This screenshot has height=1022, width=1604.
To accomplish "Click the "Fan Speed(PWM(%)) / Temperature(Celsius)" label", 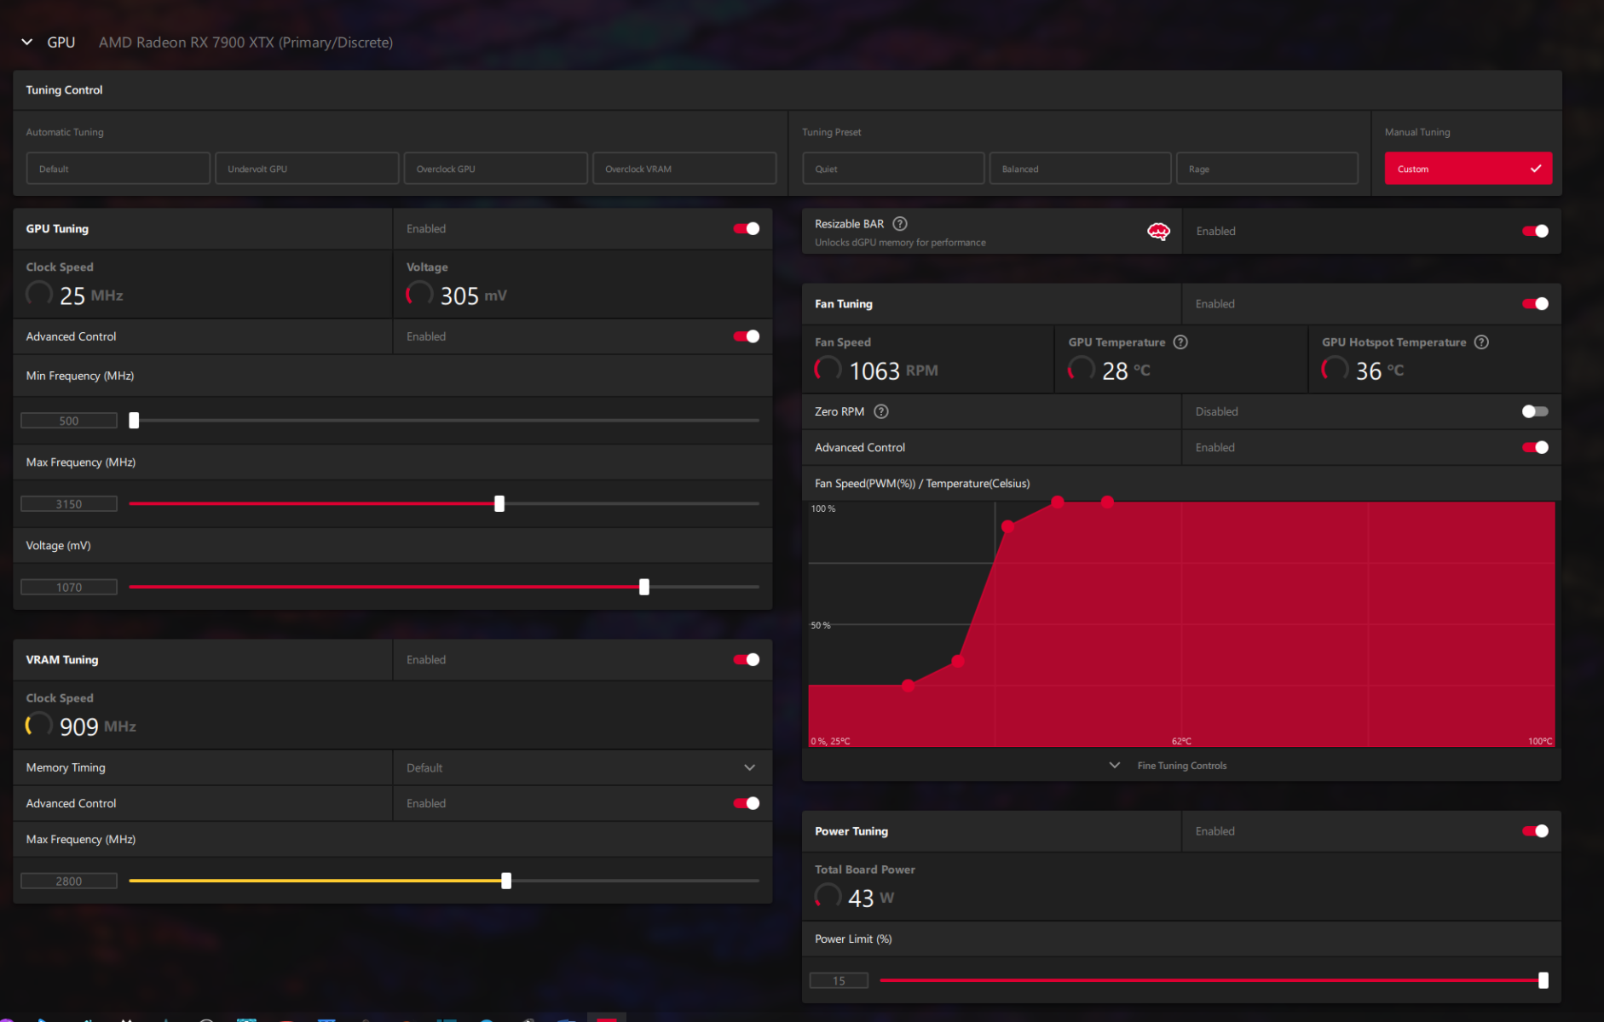I will [x=922, y=484].
